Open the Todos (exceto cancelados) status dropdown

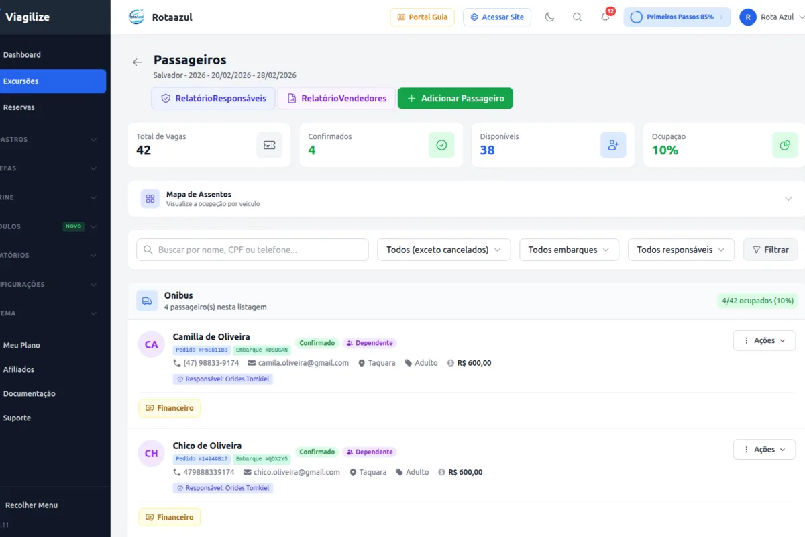point(444,250)
